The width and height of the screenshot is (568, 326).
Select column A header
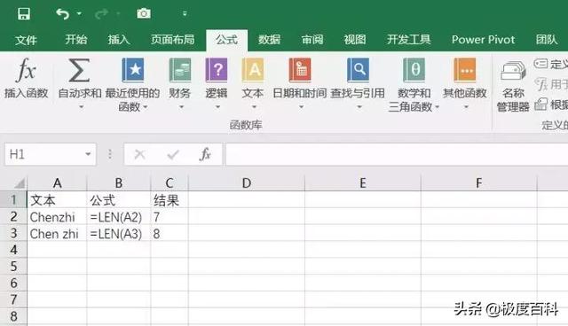(x=57, y=182)
